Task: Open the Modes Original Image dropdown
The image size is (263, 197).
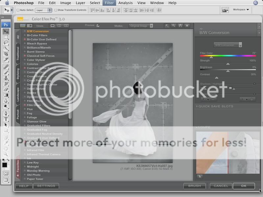Action: tap(141, 26)
